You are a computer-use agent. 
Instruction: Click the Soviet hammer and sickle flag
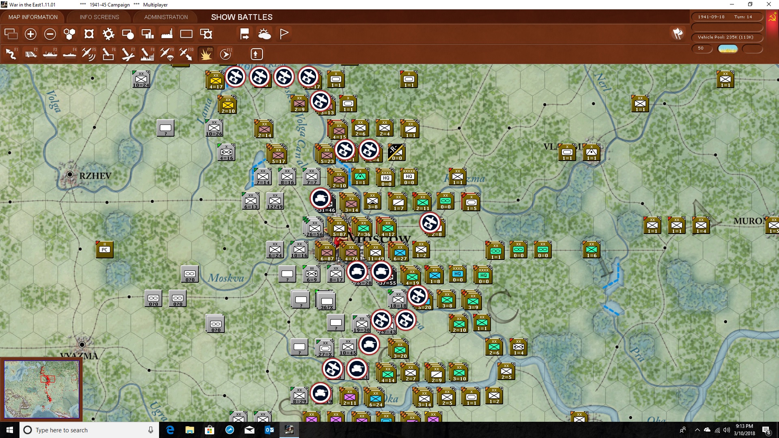pyautogui.click(x=772, y=17)
